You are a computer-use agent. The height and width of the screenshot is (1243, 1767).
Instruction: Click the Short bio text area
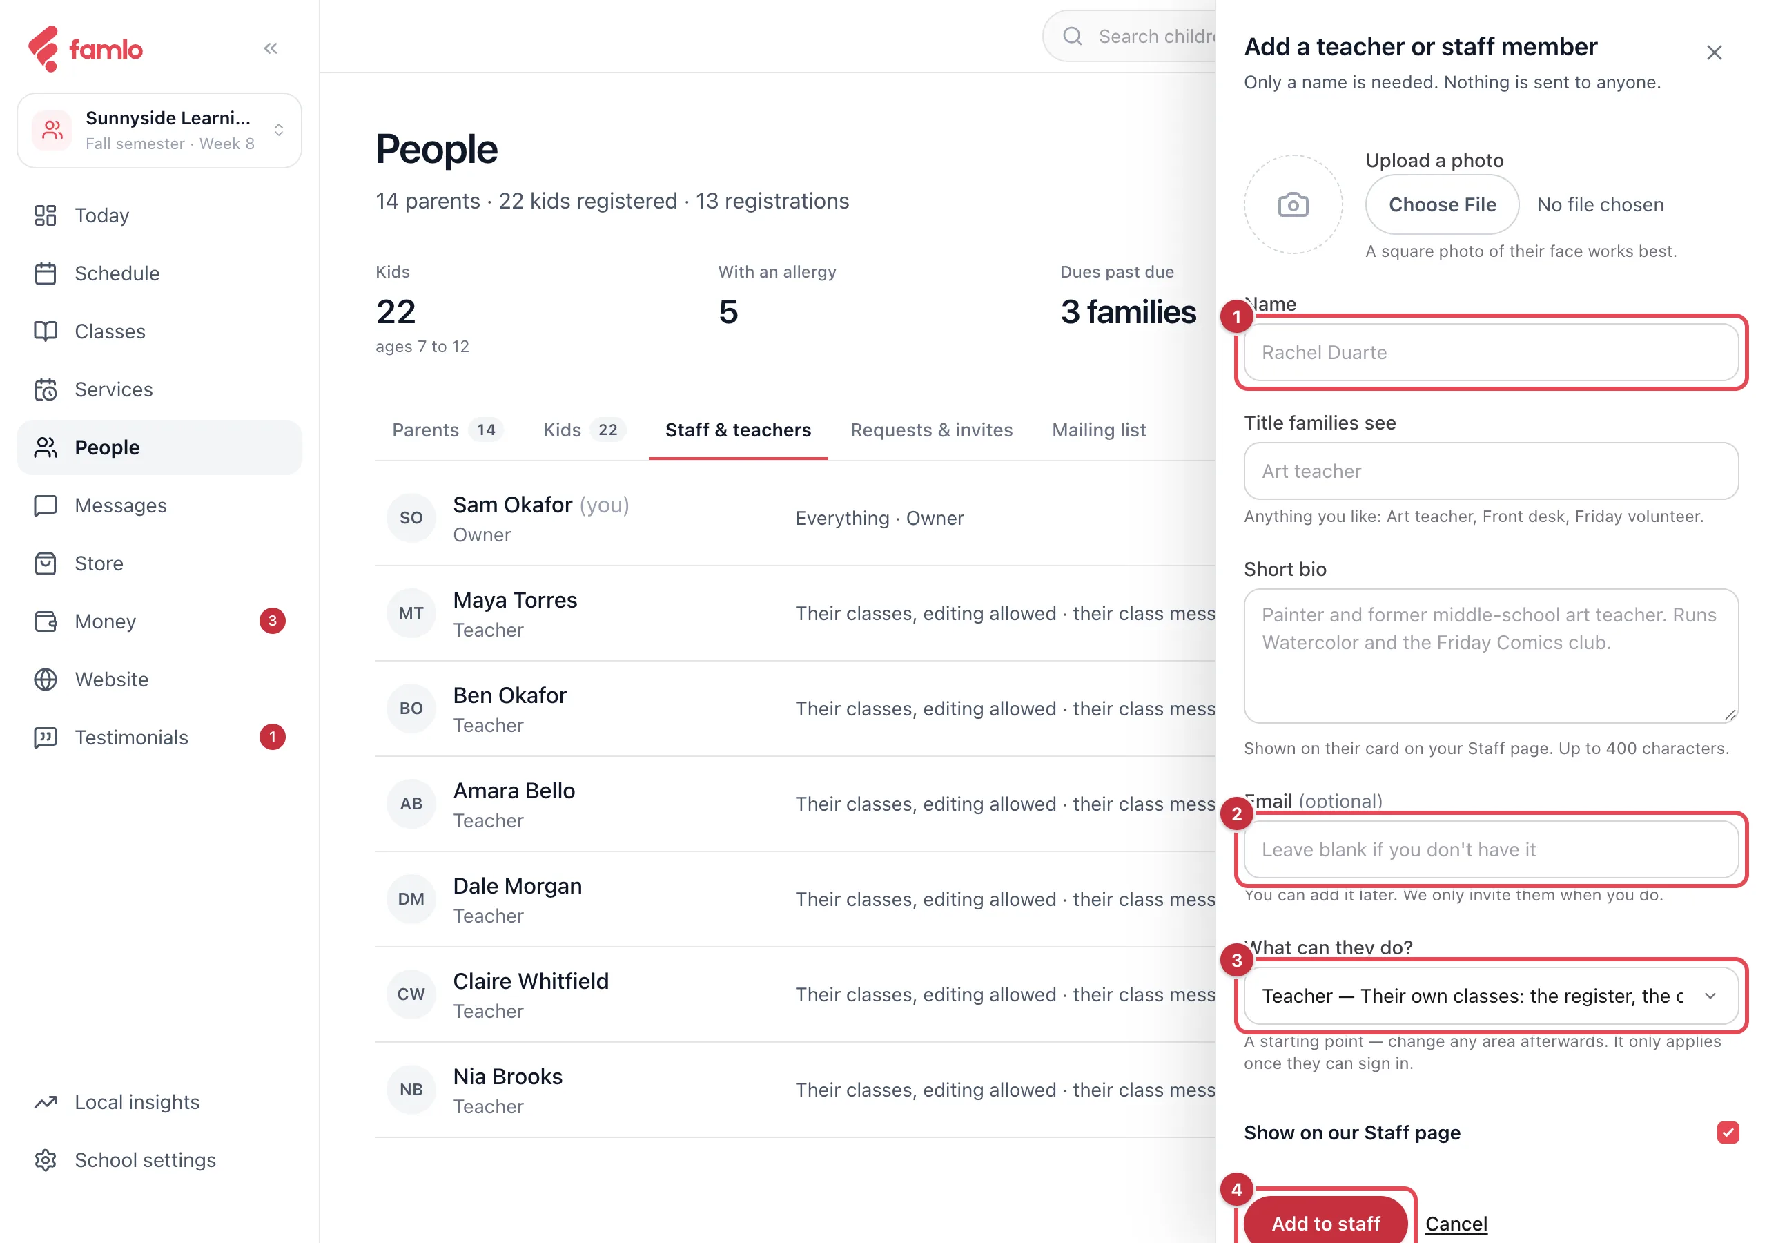point(1491,655)
